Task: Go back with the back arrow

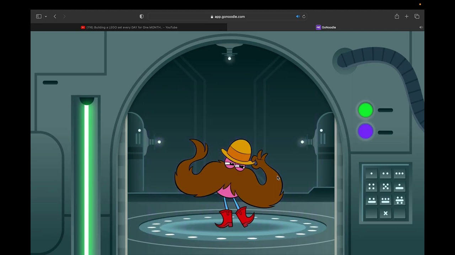Action: (55, 16)
